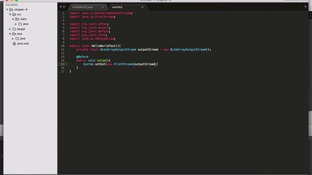Click the System.setOut text
Viewport: 312px width, 175px height.
(x=94, y=64)
